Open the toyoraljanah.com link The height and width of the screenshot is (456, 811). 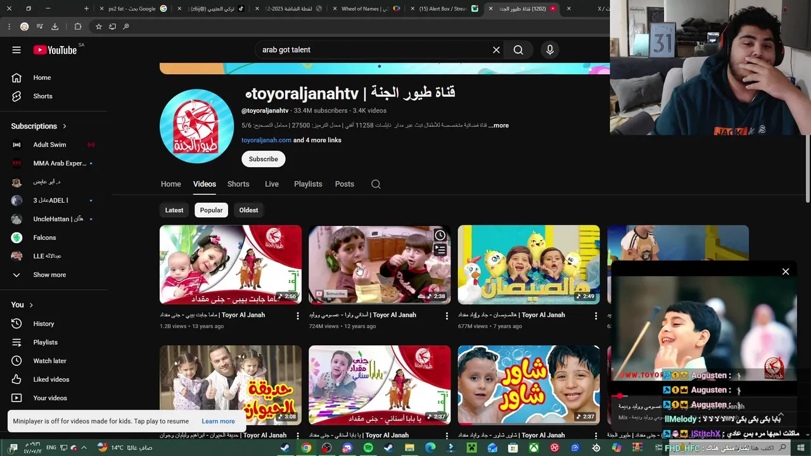tap(266, 140)
